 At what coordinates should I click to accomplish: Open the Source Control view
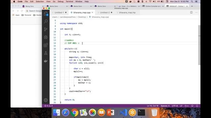(46, 29)
